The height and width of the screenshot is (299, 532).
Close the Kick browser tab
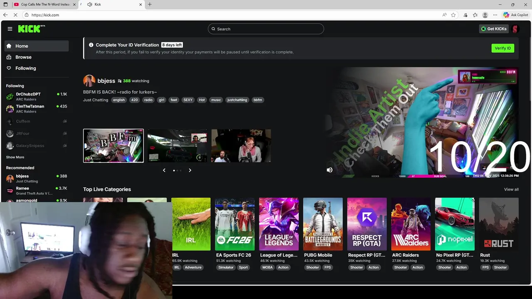[140, 5]
